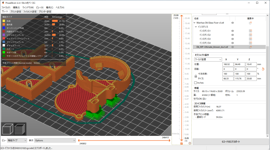Click the size Z field showing 20.83

pos(251,79)
